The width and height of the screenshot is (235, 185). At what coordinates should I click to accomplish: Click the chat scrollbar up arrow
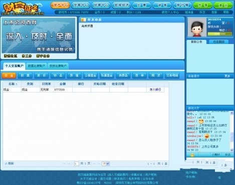point(231,113)
